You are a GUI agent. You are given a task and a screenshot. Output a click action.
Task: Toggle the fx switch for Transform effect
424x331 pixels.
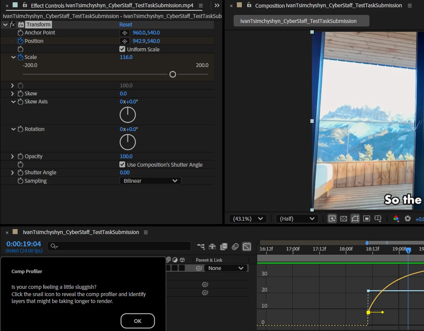coord(13,25)
